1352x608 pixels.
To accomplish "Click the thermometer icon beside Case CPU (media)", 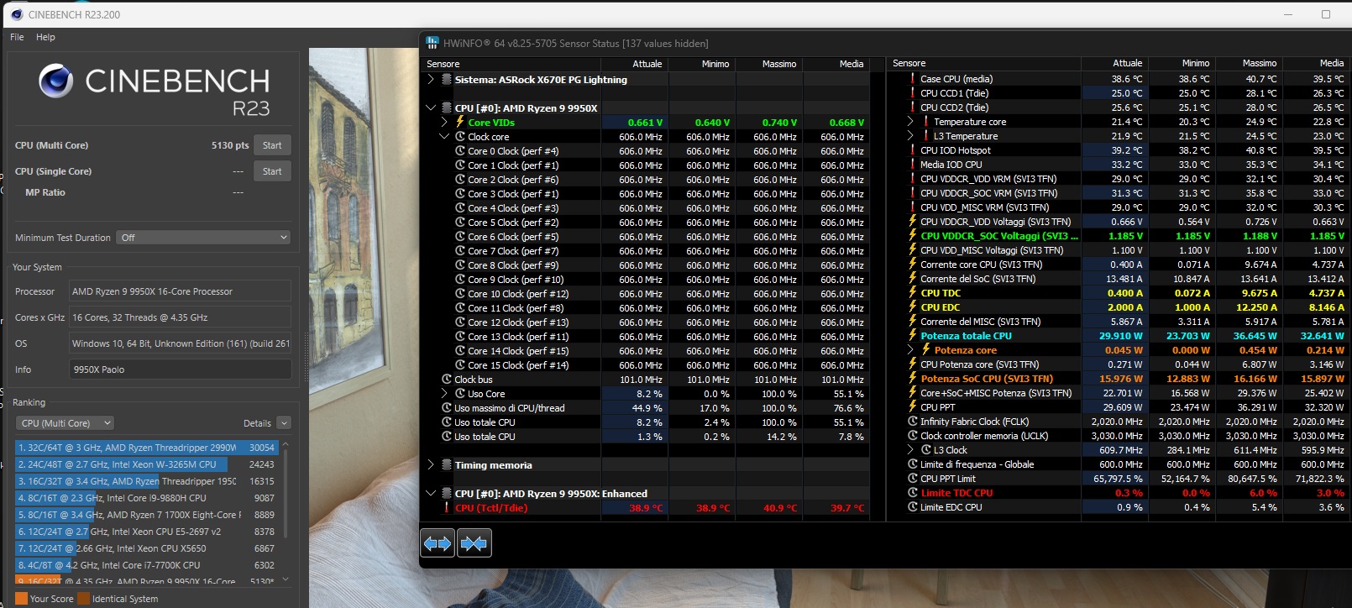I will (x=913, y=79).
